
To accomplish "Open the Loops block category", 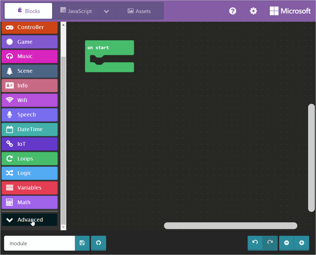I will pos(30,159).
